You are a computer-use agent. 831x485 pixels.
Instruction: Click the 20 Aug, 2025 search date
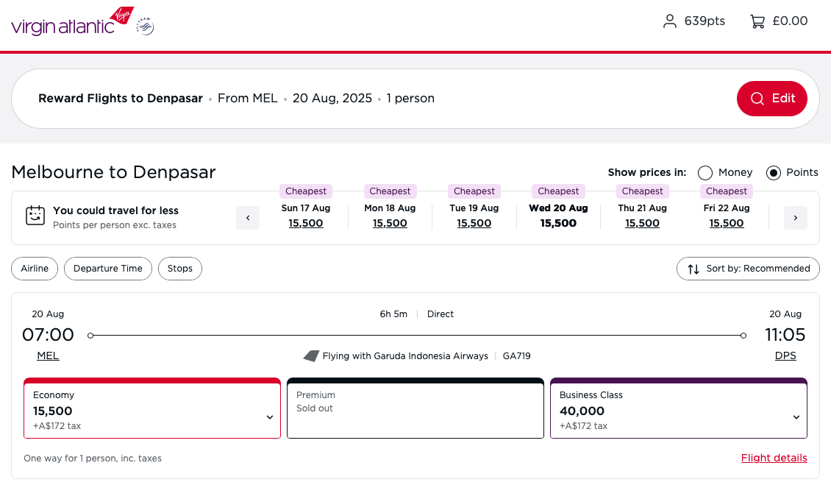332,99
